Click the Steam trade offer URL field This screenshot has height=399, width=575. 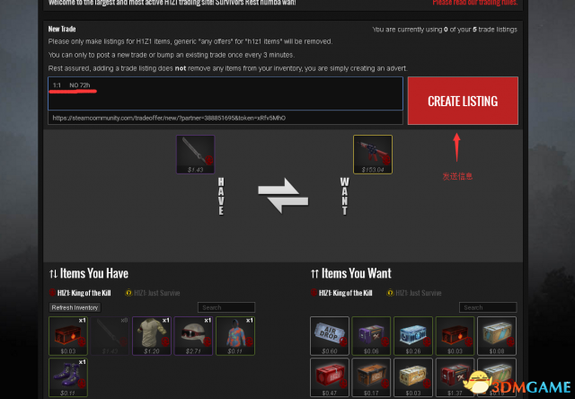(226, 118)
